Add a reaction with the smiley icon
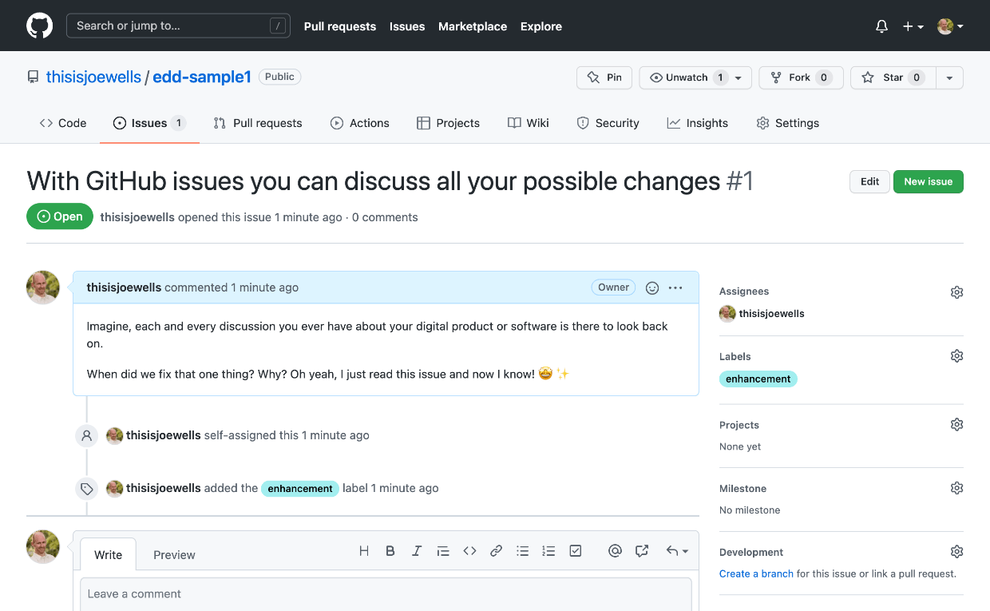Viewport: 990px width, 611px height. [652, 288]
